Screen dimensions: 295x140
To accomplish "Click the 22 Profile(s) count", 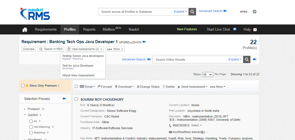I will pyautogui.click(x=250, y=44).
